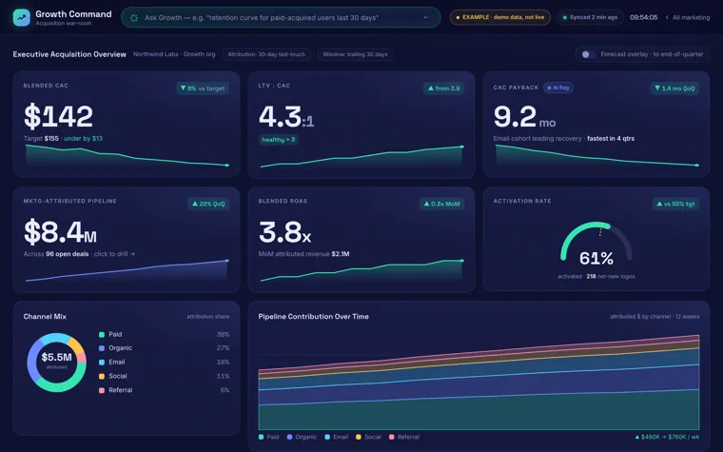This screenshot has height=452, width=723.
Task: Click the EXAMPLE demo data badge
Action: [499, 17]
